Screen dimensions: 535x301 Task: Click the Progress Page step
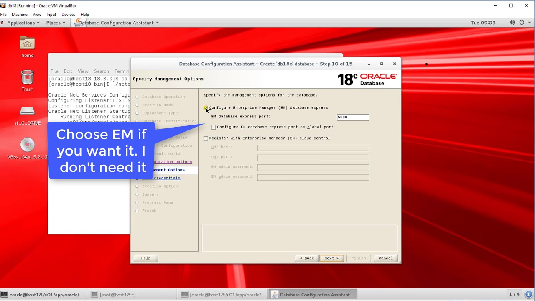[157, 203]
